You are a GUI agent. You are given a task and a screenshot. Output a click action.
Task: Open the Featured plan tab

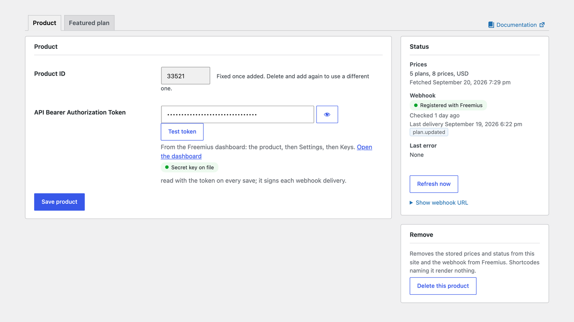point(89,23)
